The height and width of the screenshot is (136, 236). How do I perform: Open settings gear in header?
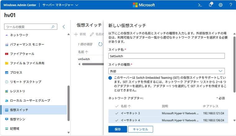click(x=220, y=5)
